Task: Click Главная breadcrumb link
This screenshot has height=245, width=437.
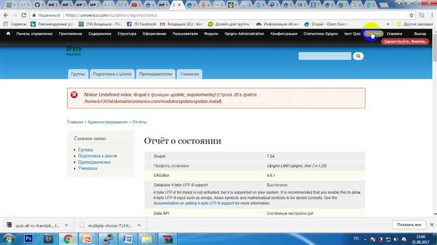Action: 75,122
